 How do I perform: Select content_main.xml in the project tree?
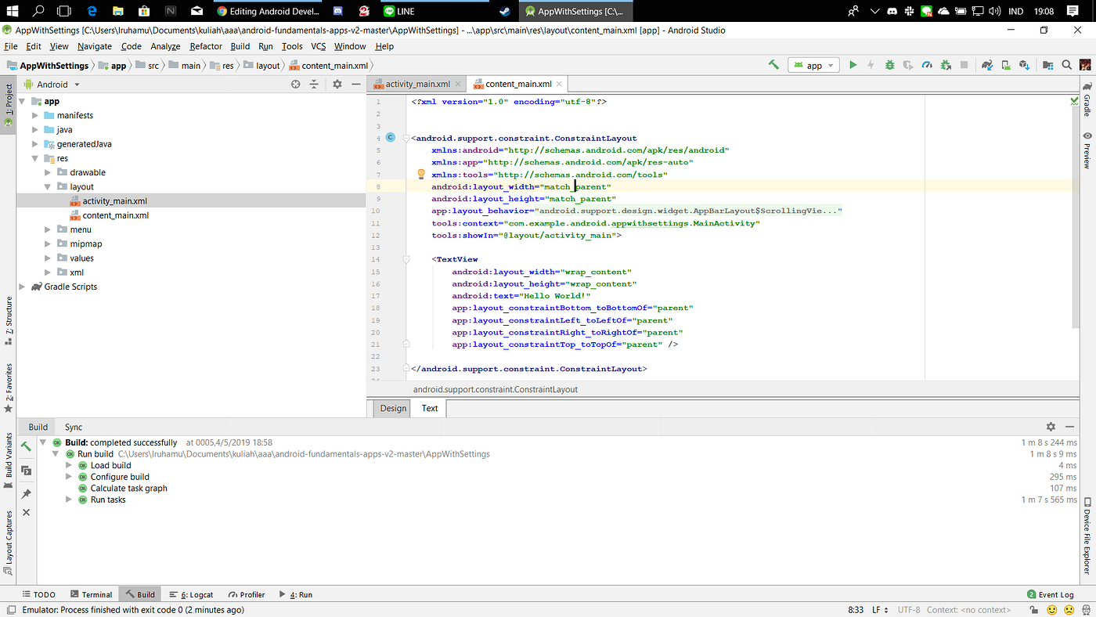pos(115,215)
